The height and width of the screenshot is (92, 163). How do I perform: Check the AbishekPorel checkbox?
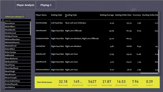coord(3,46)
